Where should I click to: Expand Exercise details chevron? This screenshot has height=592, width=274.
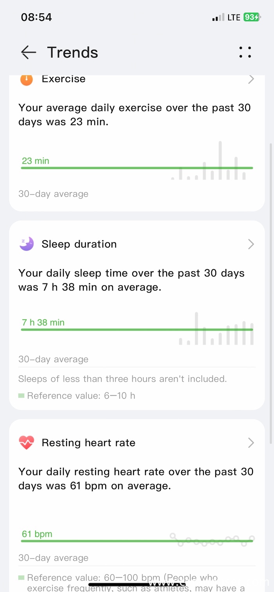click(251, 79)
